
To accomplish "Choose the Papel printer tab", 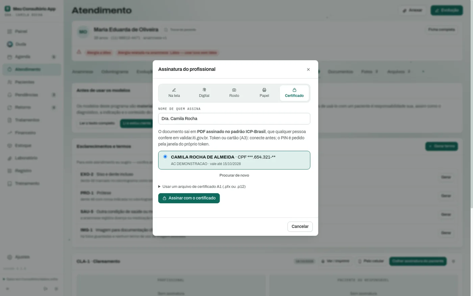I will tap(264, 93).
